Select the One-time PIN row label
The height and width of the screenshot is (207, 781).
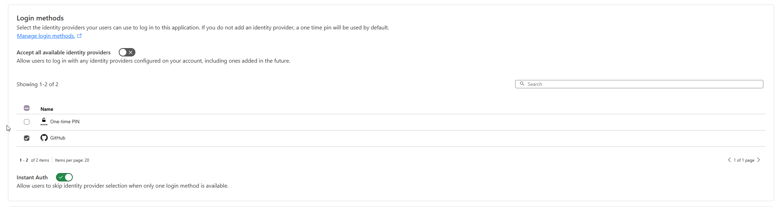point(65,121)
